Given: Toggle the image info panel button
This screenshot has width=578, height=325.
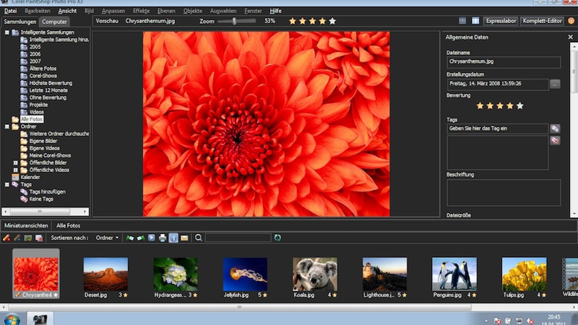Looking at the screenshot, I should pos(173,238).
